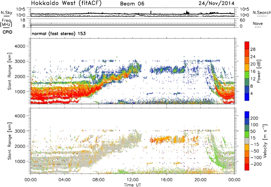Image resolution: width=271 pixels, height=187 pixels.
Task: Click the 'Freq. [MHz]' axis label
Action: pos(6,23)
